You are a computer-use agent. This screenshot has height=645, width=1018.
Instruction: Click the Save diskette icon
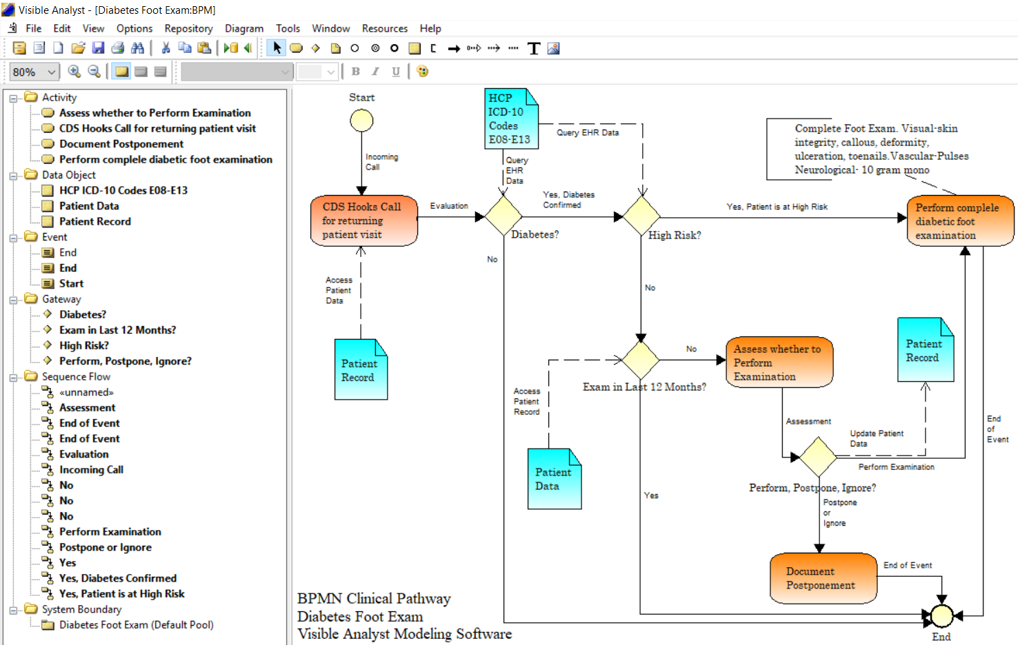(98, 48)
